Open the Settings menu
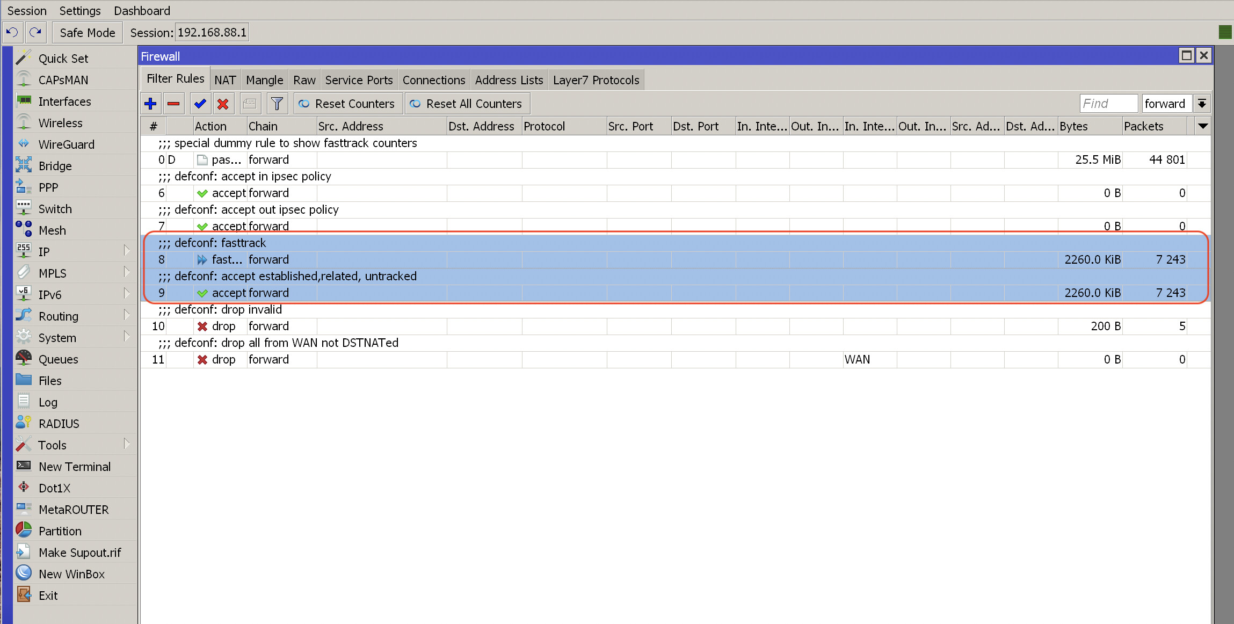 (79, 11)
